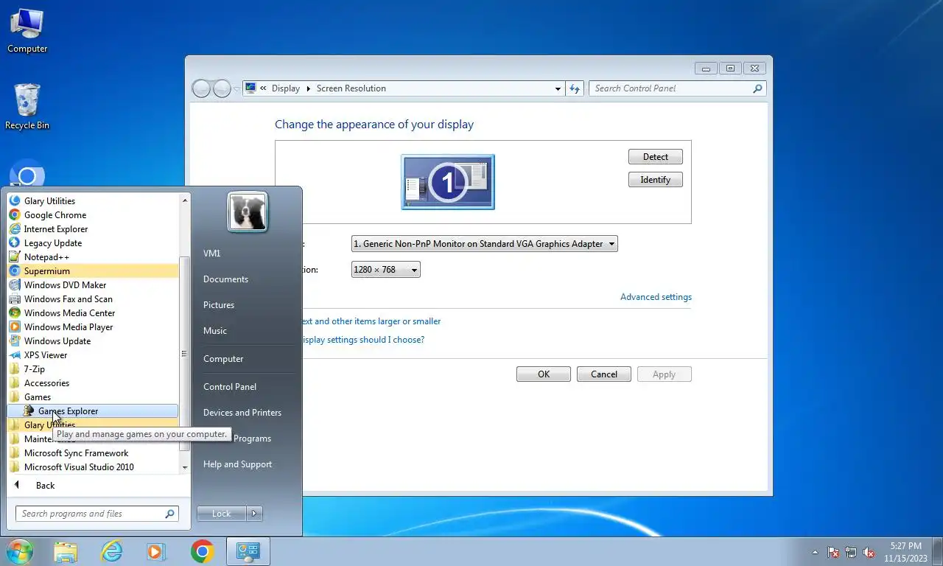Open Internet Explorer in Start menu list

click(93, 228)
